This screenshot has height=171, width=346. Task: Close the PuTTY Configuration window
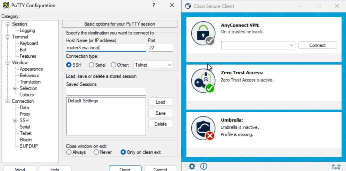(172, 6)
